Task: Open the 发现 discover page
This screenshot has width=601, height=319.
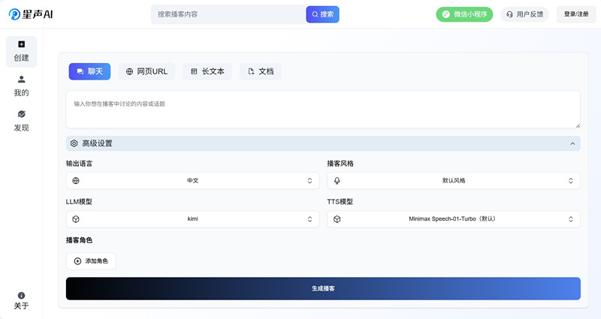Action: (x=22, y=121)
